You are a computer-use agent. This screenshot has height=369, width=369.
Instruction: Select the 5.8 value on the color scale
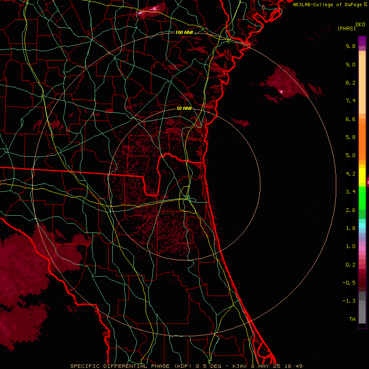[351, 137]
